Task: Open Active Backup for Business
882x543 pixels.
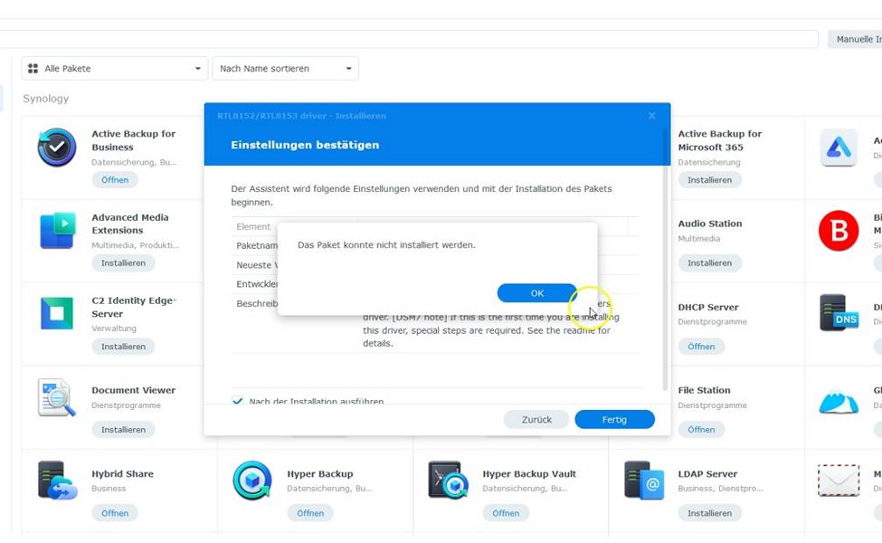Action: coord(115,179)
